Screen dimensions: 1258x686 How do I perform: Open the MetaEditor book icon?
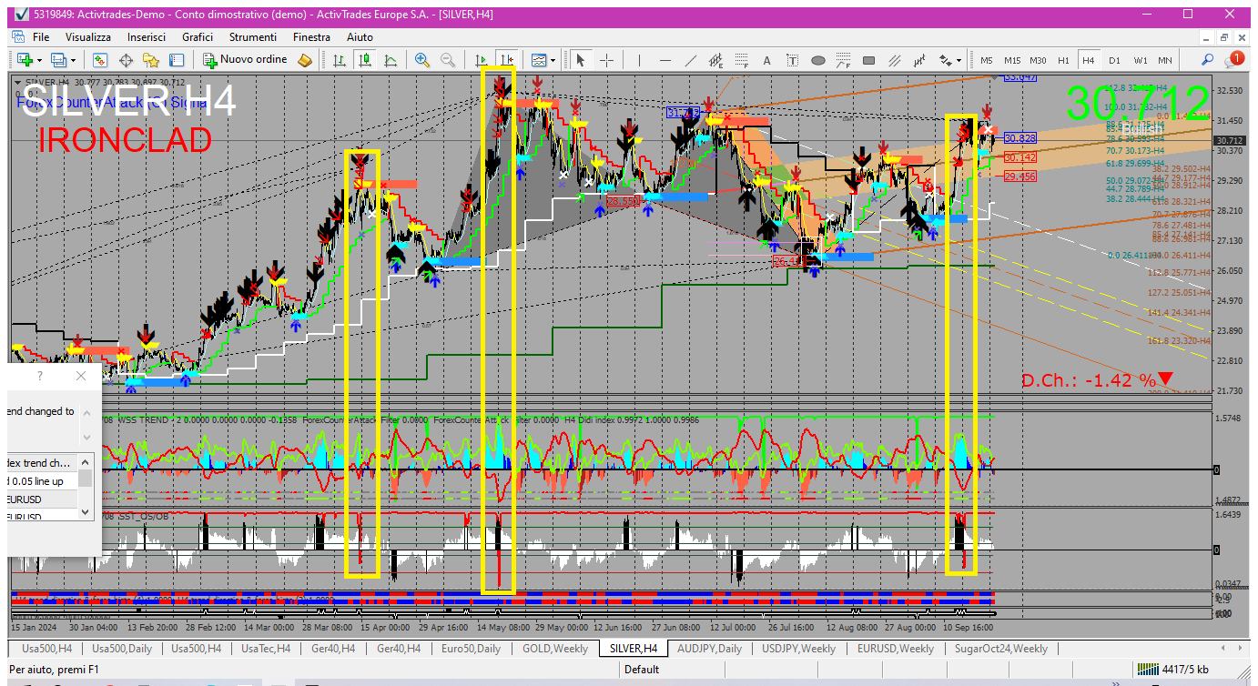pyautogui.click(x=306, y=60)
